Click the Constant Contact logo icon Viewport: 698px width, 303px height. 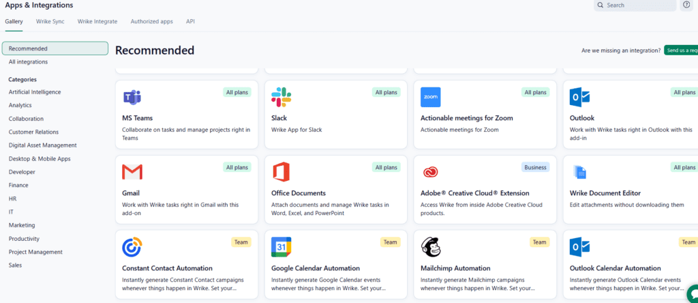point(132,247)
